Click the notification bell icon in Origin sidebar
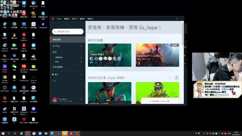This screenshot has height=136, width=242. pyautogui.click(x=53, y=74)
